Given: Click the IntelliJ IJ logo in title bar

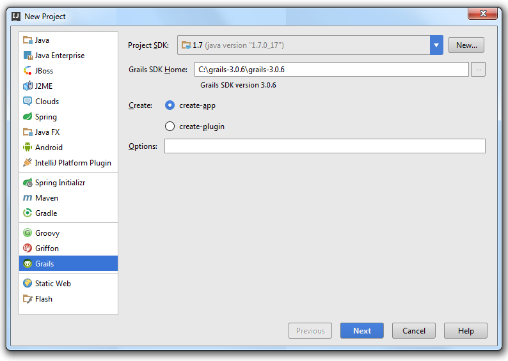Looking at the screenshot, I should pyautogui.click(x=16, y=17).
